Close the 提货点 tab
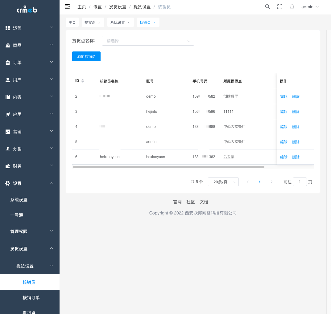 (x=99, y=22)
